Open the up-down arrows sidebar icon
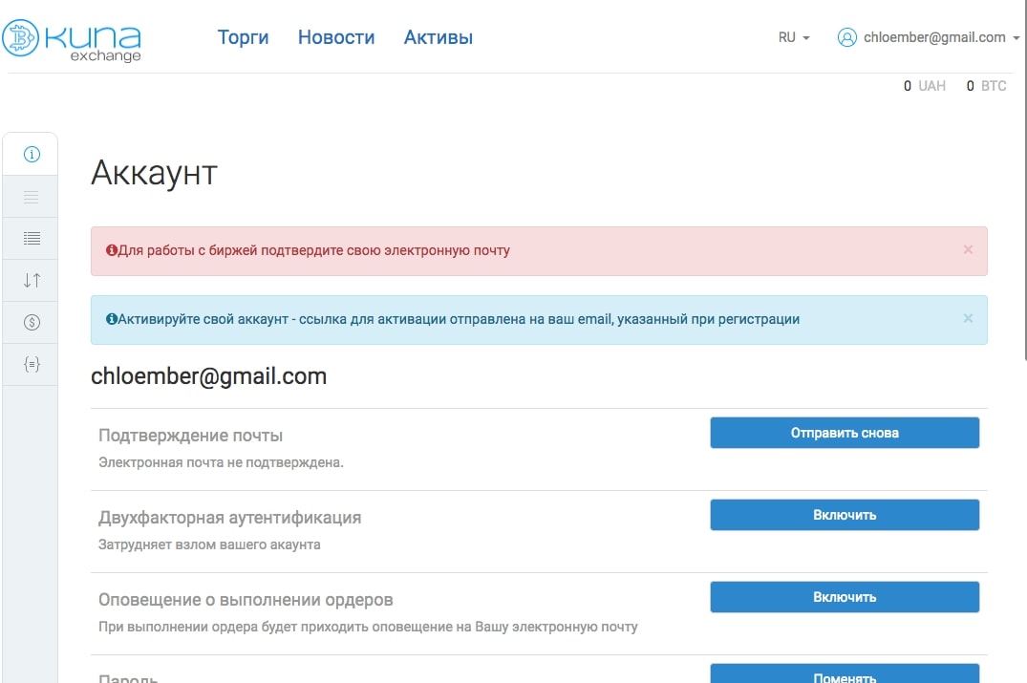This screenshot has width=1027, height=683. (32, 281)
